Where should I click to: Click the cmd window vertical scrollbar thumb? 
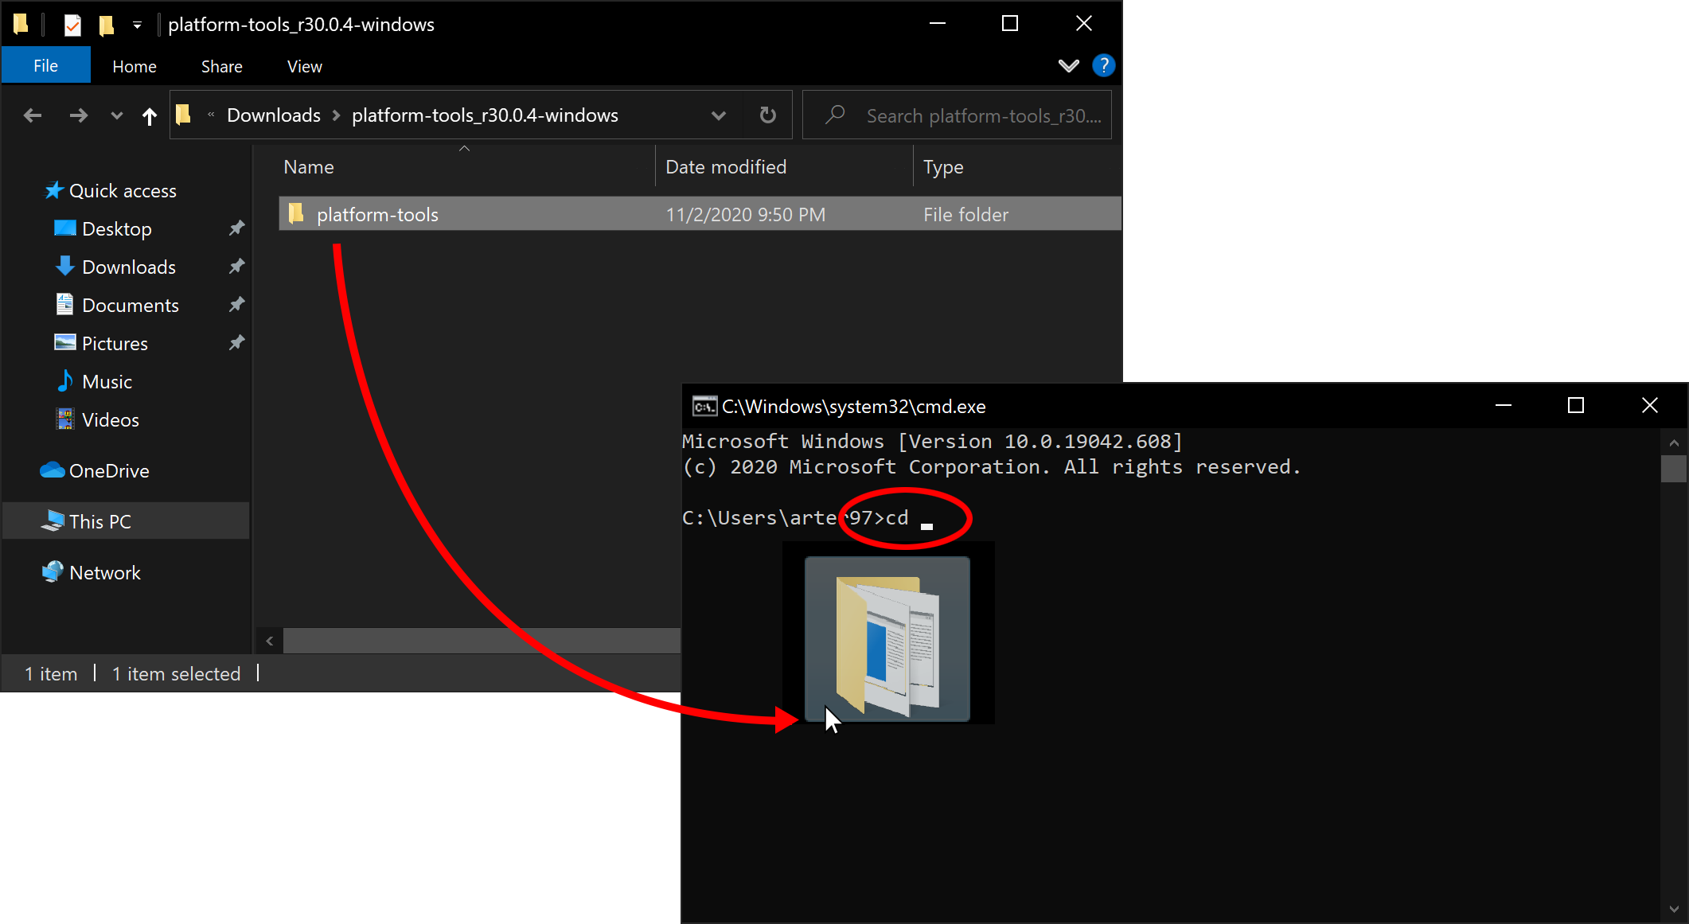1673,469
